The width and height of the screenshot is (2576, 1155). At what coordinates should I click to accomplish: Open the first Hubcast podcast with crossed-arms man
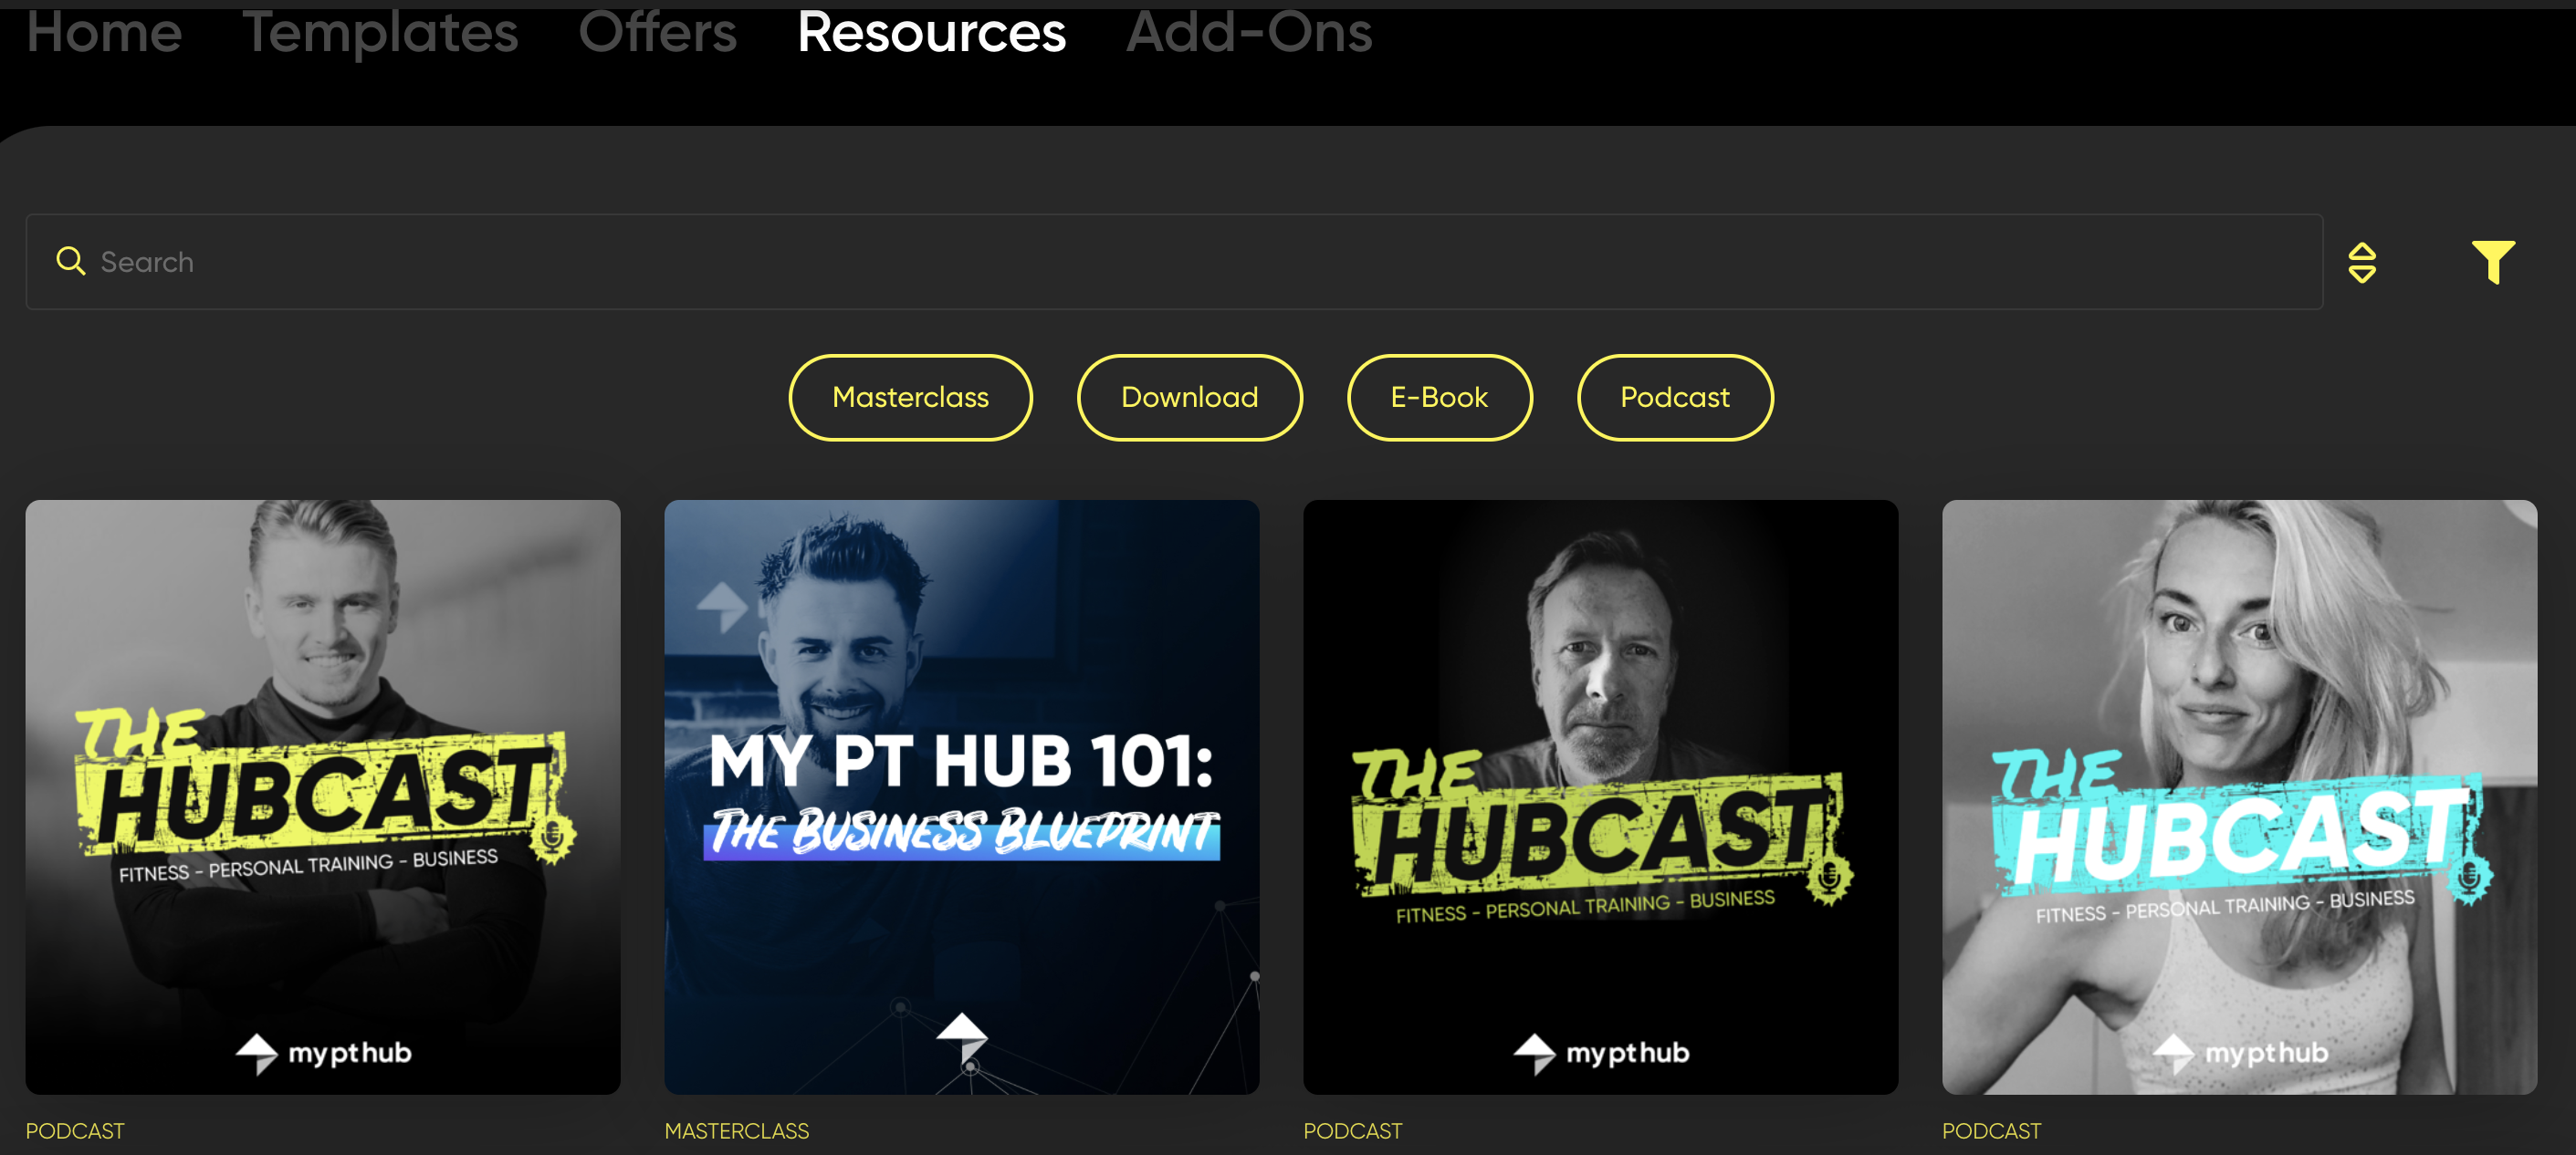[x=323, y=796]
